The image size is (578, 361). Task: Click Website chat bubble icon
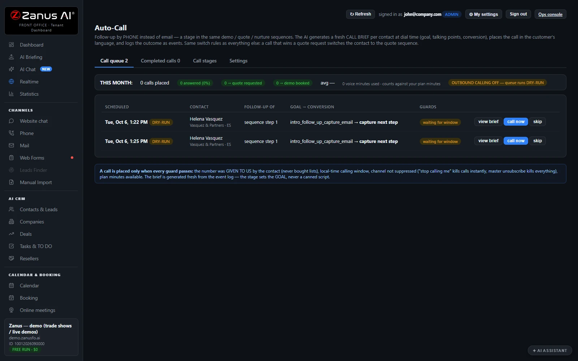pos(11,121)
